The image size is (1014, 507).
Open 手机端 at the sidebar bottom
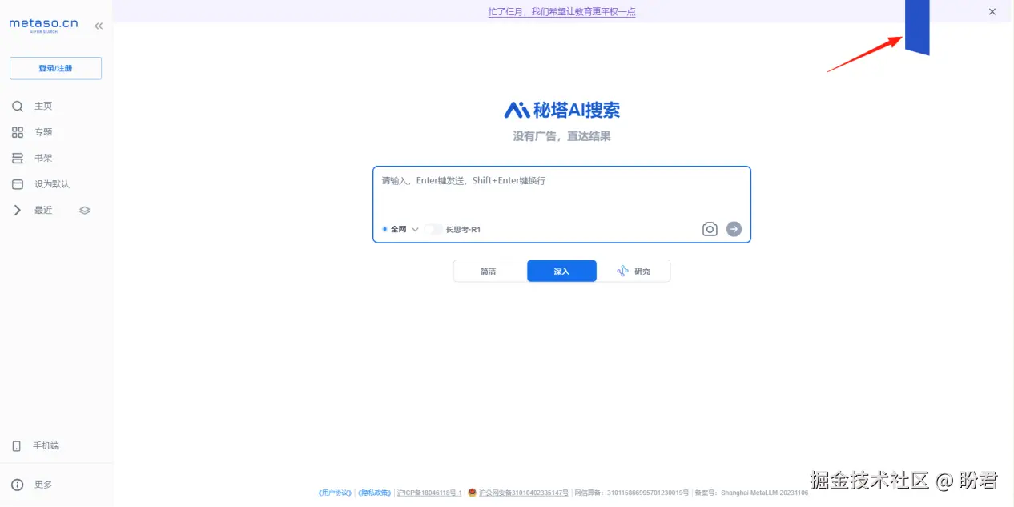point(46,445)
